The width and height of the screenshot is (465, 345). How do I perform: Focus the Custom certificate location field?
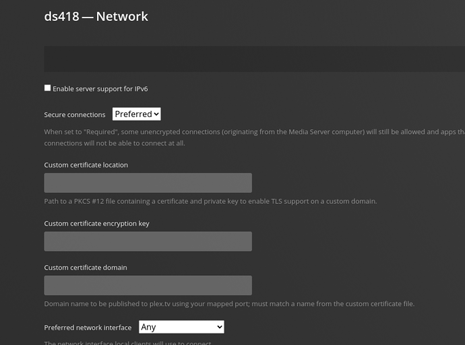(x=148, y=183)
